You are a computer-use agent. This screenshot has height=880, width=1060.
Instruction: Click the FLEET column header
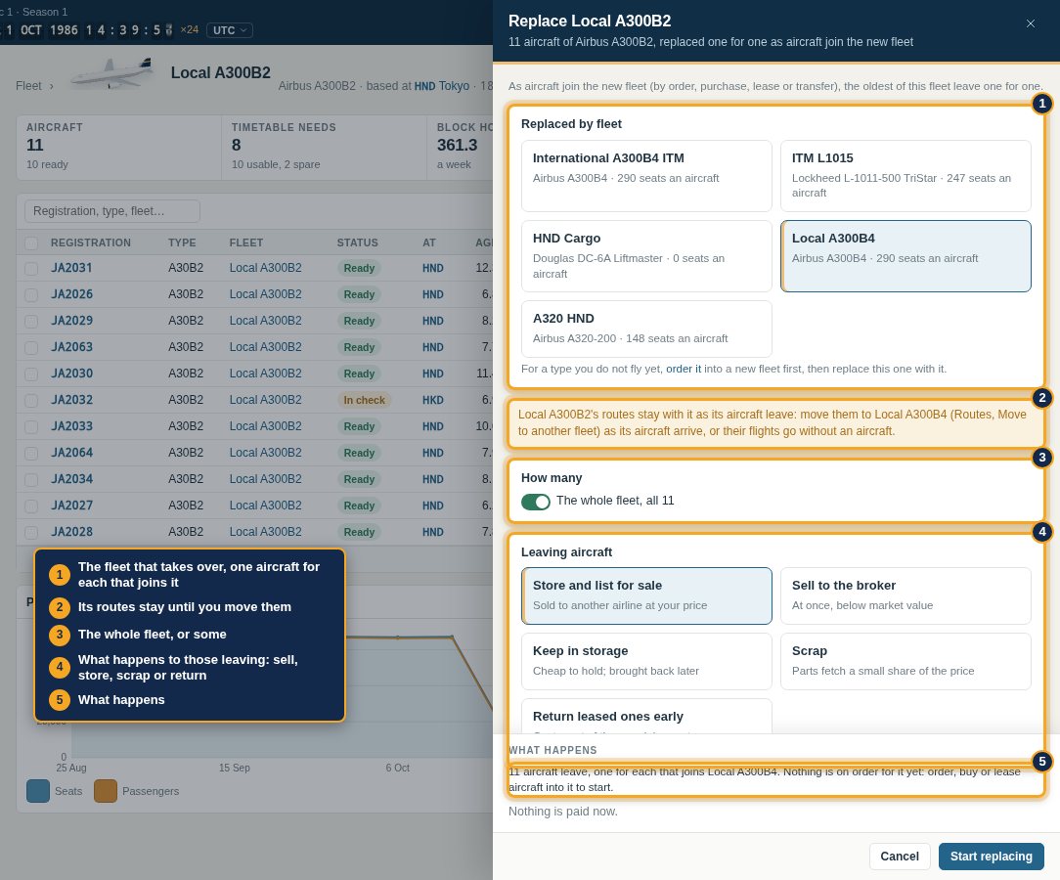tap(246, 242)
